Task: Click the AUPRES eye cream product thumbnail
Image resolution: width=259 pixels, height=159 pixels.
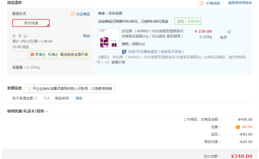Action: pyautogui.click(x=109, y=39)
